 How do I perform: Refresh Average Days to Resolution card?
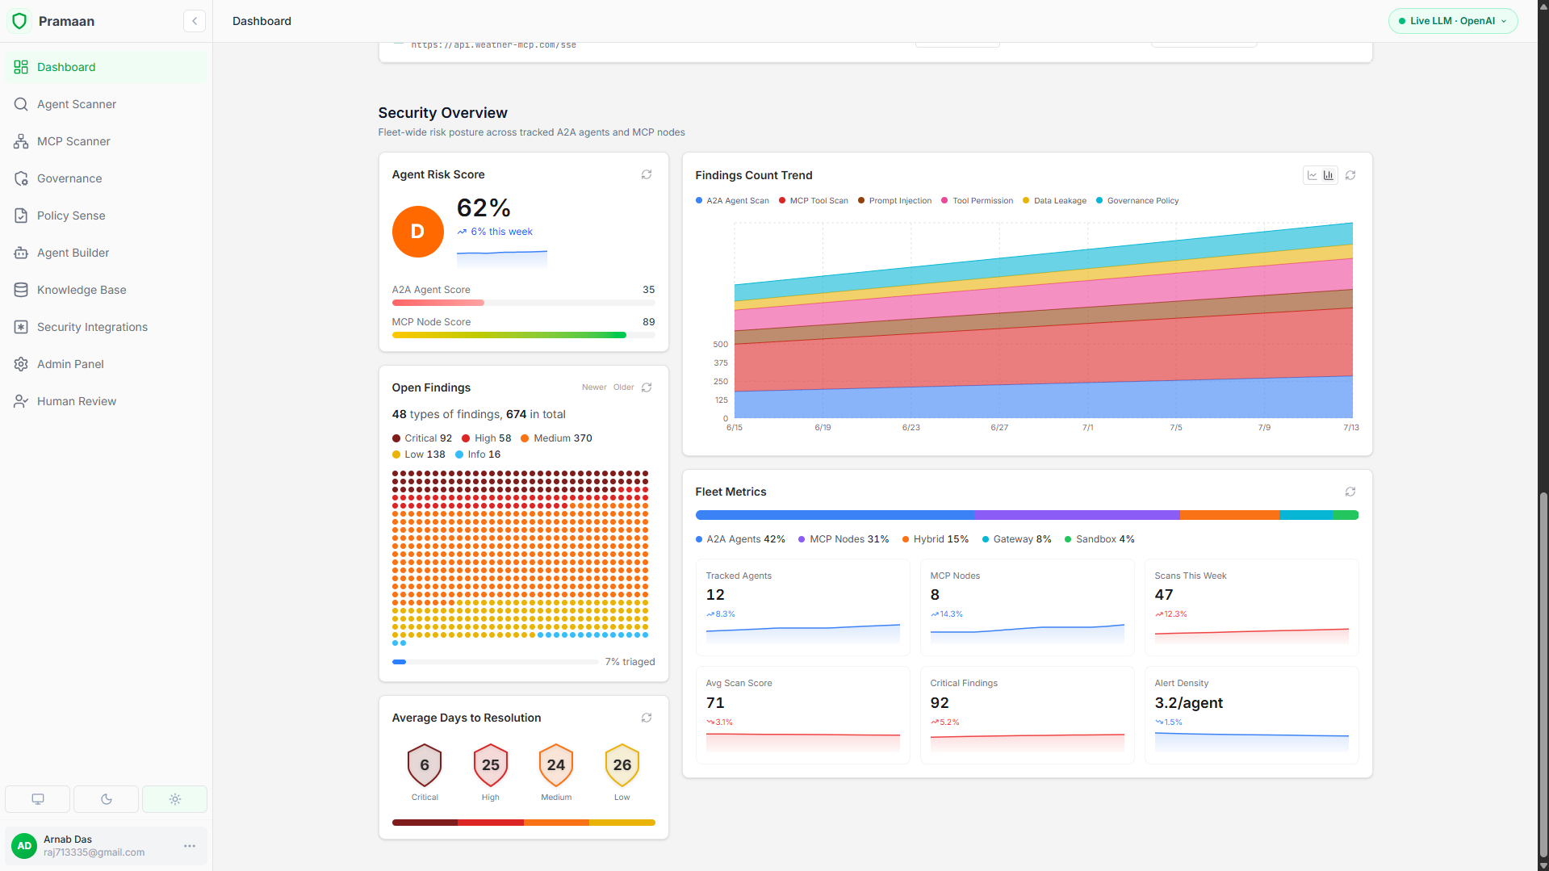pos(647,718)
